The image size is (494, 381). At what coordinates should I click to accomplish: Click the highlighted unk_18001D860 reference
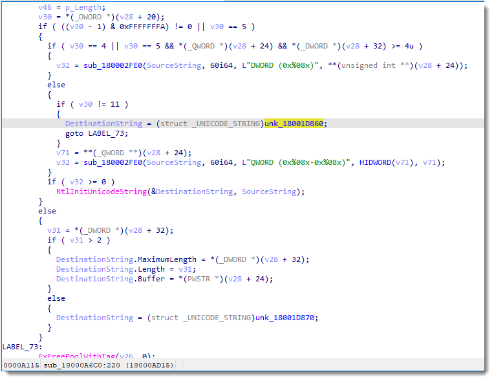click(295, 123)
